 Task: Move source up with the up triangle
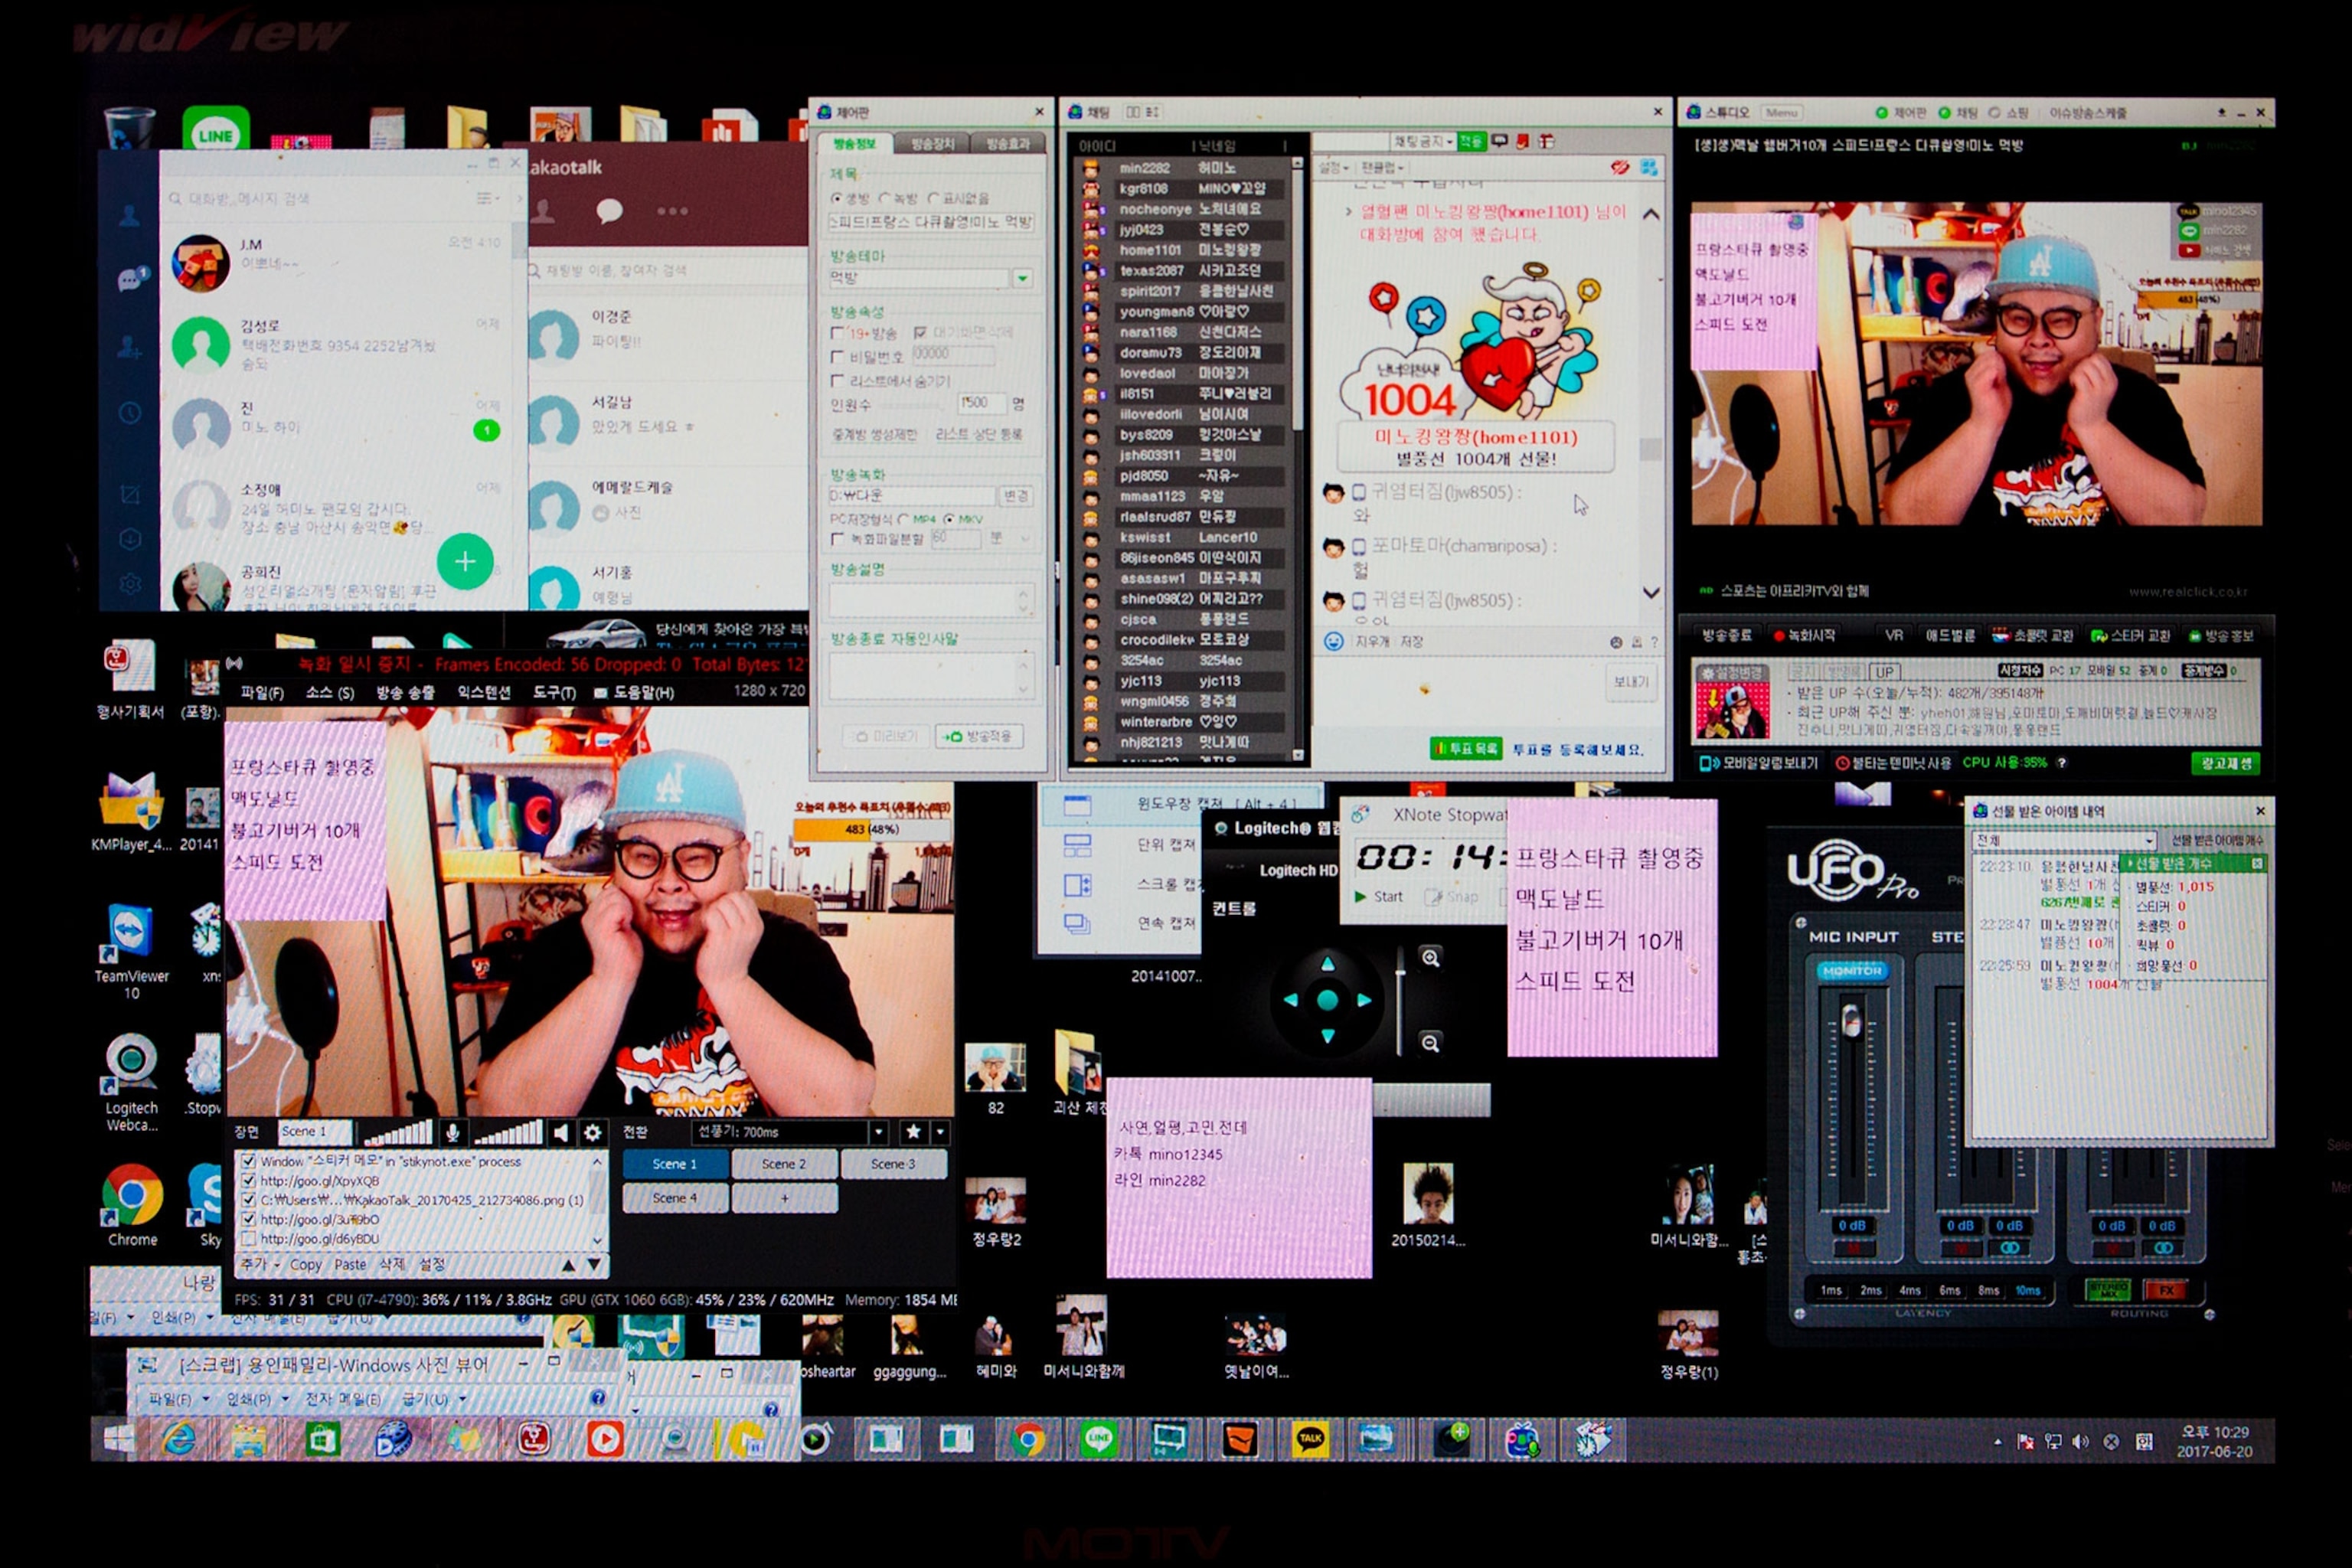tap(569, 1265)
